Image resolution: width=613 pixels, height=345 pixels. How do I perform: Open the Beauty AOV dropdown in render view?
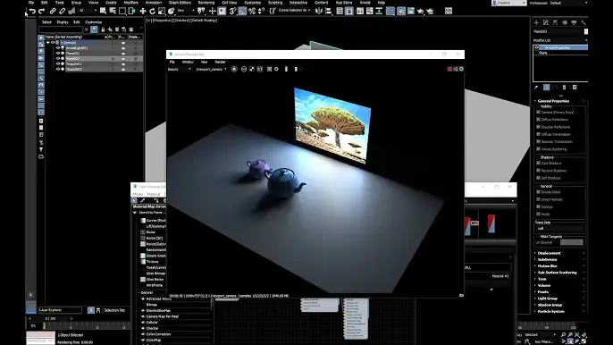click(x=180, y=69)
